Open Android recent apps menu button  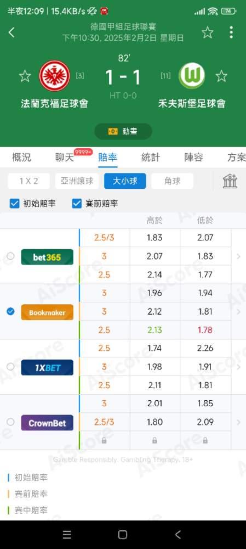point(67,534)
